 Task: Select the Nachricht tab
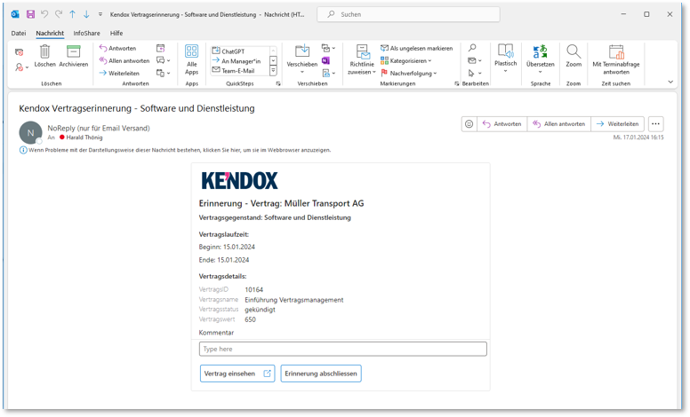(x=50, y=33)
